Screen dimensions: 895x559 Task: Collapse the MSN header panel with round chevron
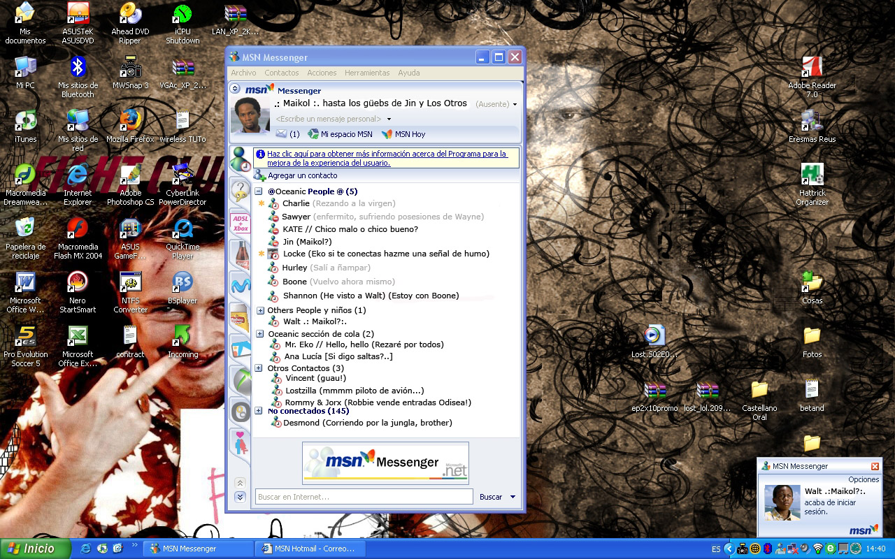click(x=235, y=89)
